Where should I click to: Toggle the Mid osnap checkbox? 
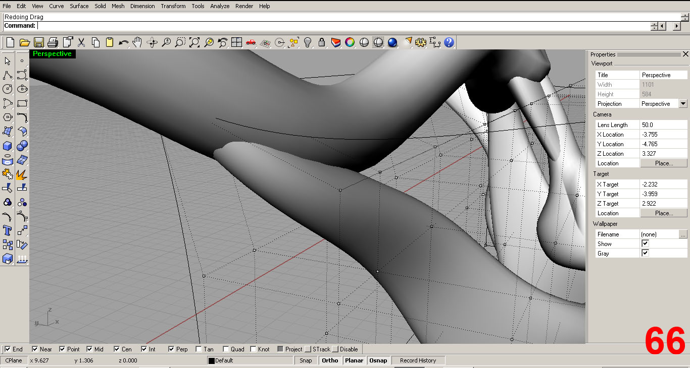point(89,349)
